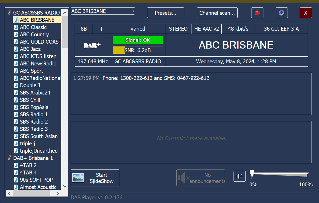Click the station list scroll down arrow
The image size is (319, 203).
point(64,186)
